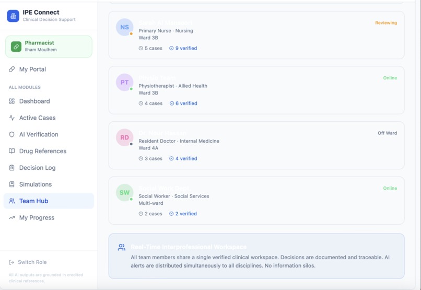Click the Active Cases pulse icon
Screen dimensions: 421x290
click(x=12, y=118)
